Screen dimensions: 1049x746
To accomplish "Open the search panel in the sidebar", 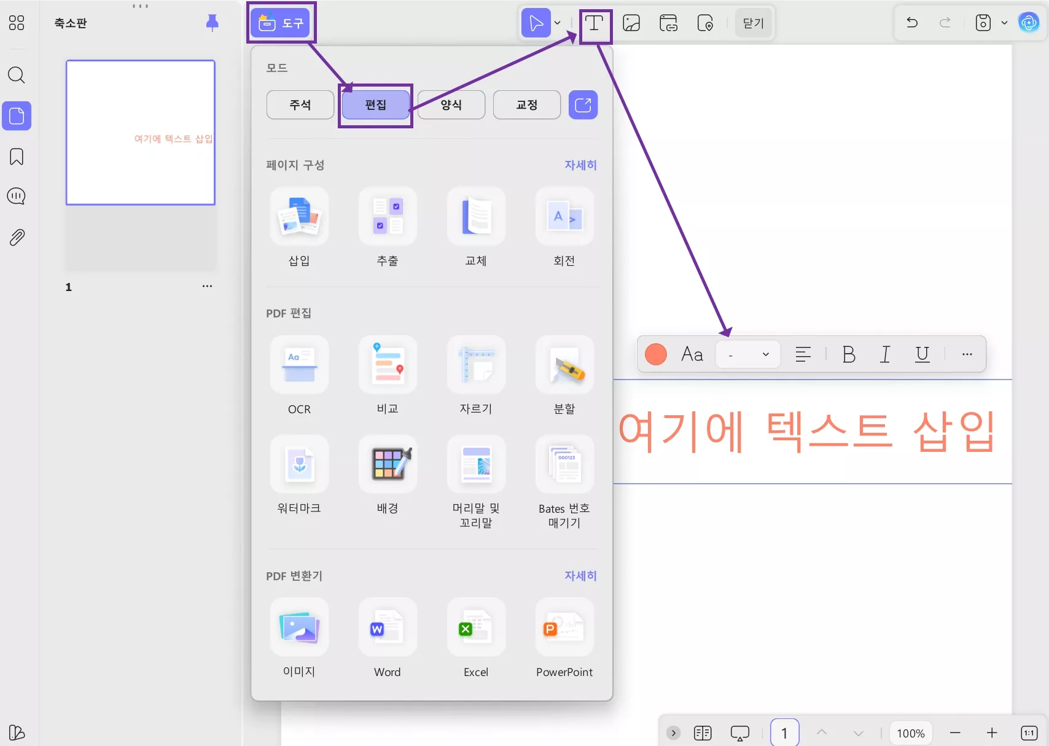I will (17, 75).
